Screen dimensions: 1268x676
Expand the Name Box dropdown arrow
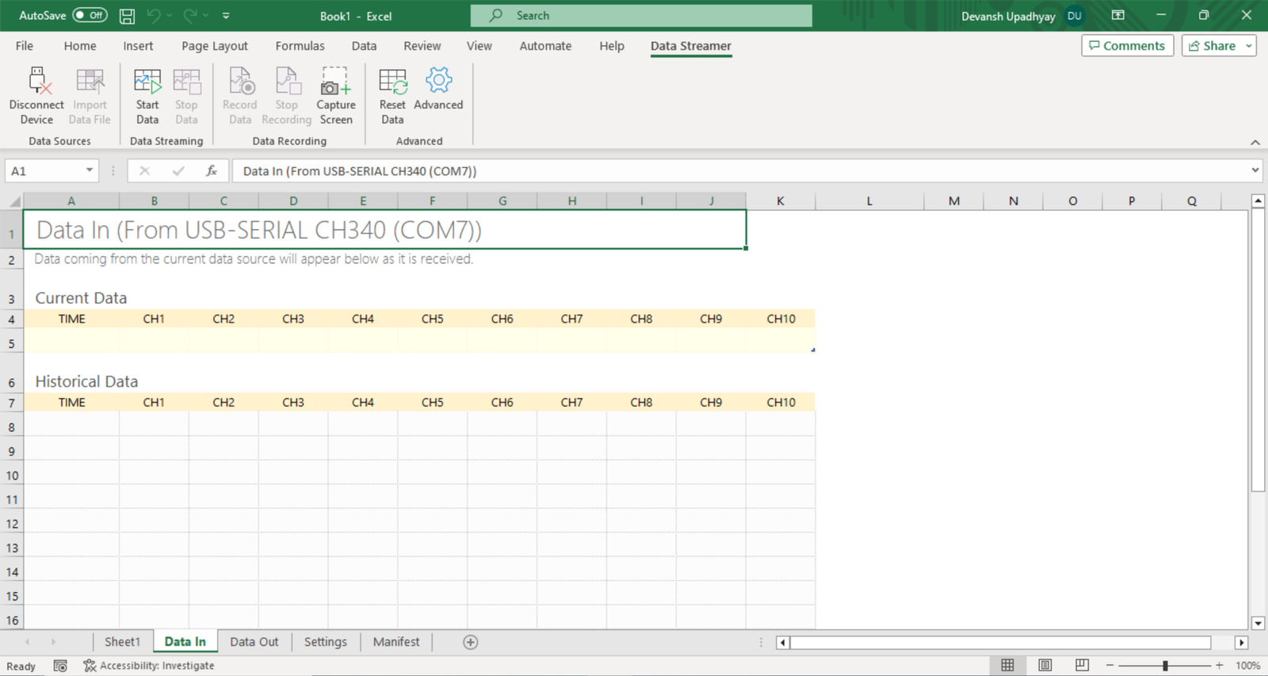tap(90, 170)
